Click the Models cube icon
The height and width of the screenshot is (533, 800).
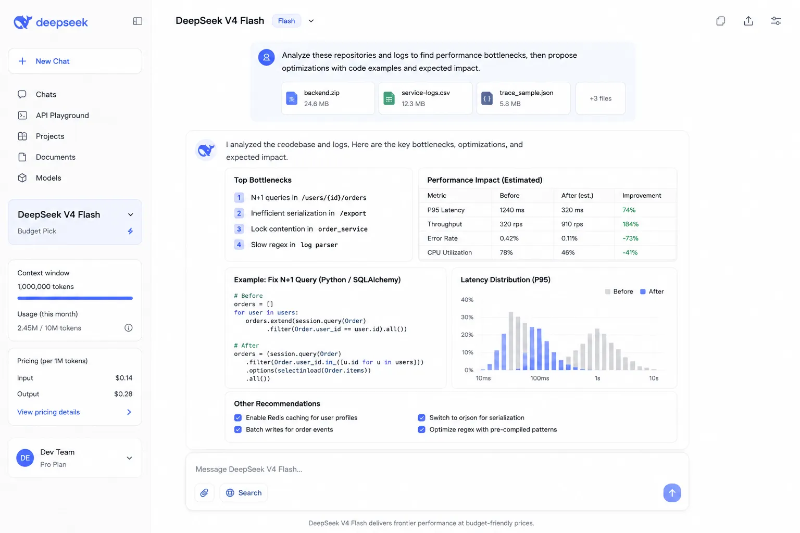(x=22, y=177)
